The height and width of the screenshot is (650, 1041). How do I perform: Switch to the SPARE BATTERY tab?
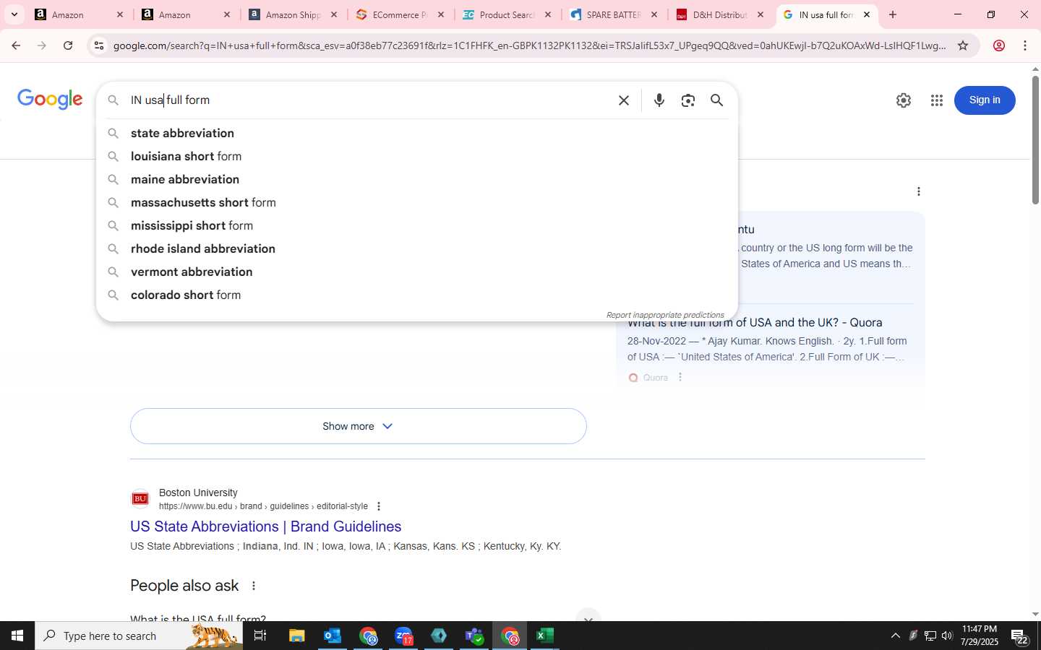click(614, 14)
